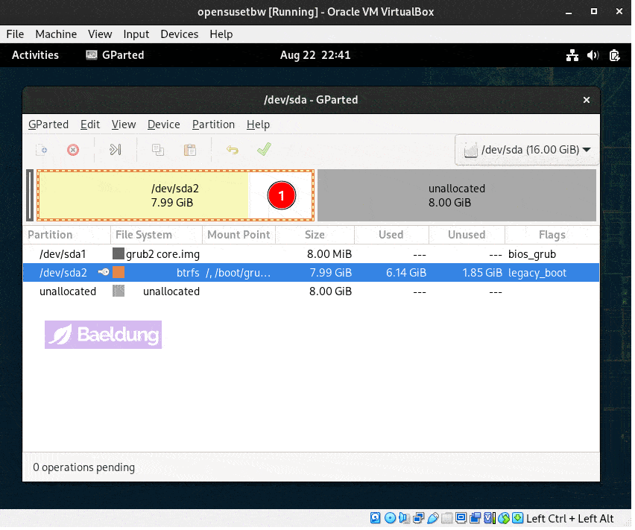635x530 pixels.
Task: Apply all operations with the green checkmark
Action: 264,150
